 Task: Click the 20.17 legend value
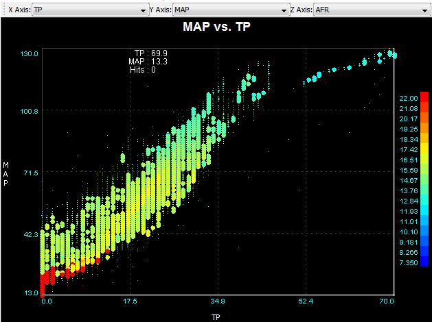(x=409, y=119)
